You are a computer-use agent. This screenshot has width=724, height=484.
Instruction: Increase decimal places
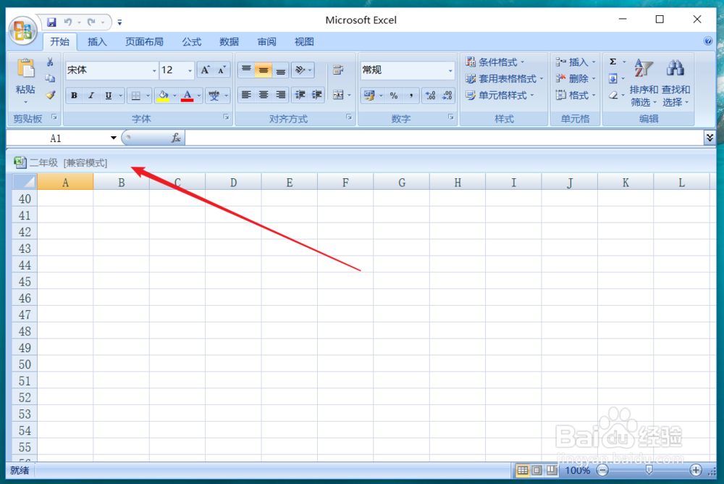pos(430,95)
